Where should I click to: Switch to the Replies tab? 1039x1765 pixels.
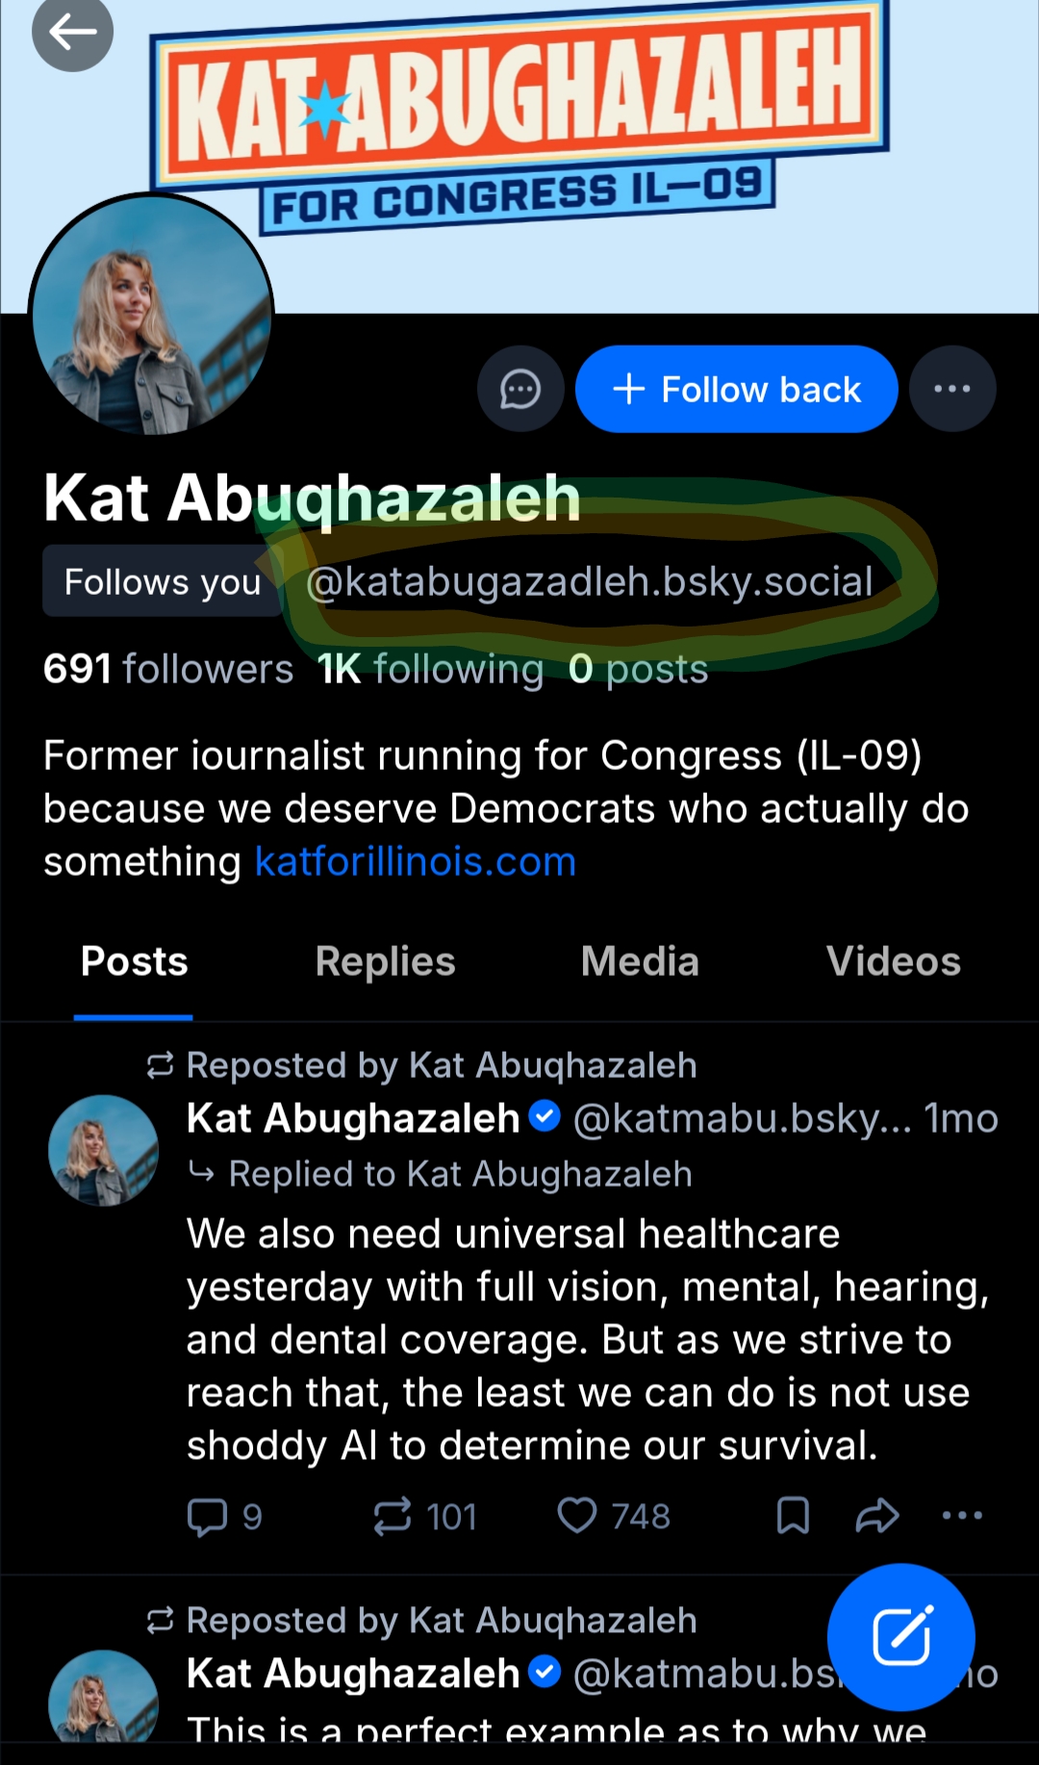pos(385,961)
